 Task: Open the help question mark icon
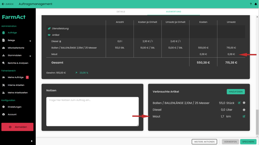(x=251, y=4)
